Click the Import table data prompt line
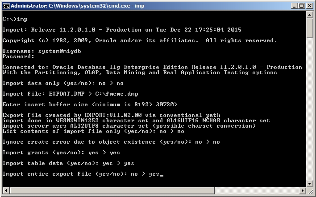Screen dimensions: 316x197 point(68,163)
